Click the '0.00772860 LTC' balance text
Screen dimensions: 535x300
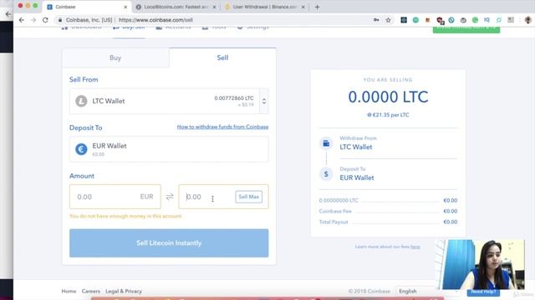click(234, 98)
